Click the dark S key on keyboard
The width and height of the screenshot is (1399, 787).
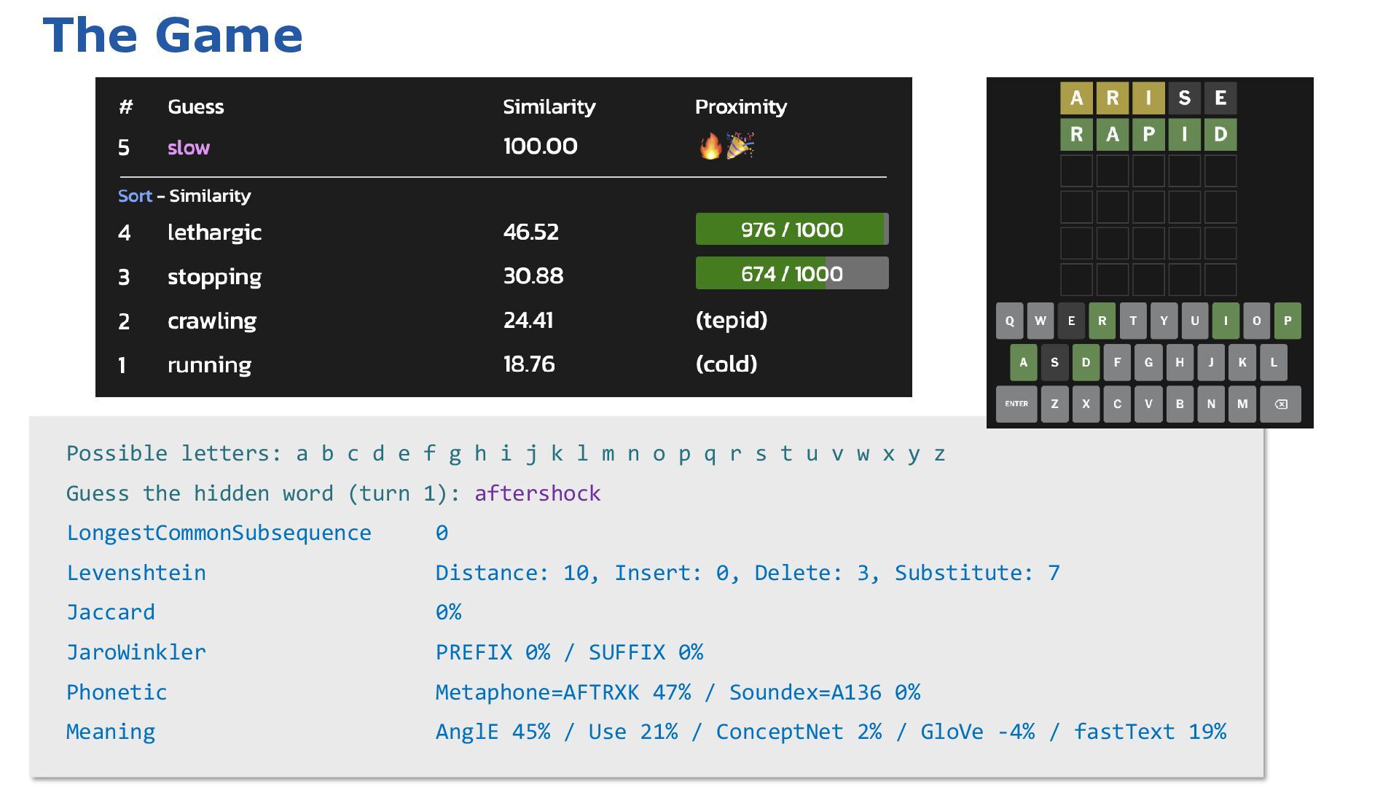pyautogui.click(x=1054, y=362)
